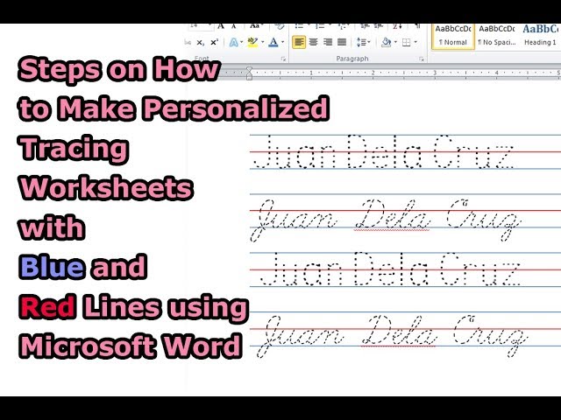Viewport: 561px width, 420px height.
Task: Open Line and Paragraph Spacing menu
Action: (x=363, y=42)
